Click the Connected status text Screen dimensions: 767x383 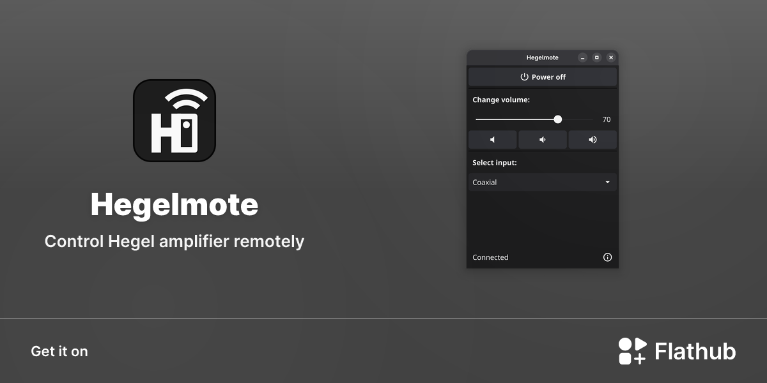[x=490, y=257]
